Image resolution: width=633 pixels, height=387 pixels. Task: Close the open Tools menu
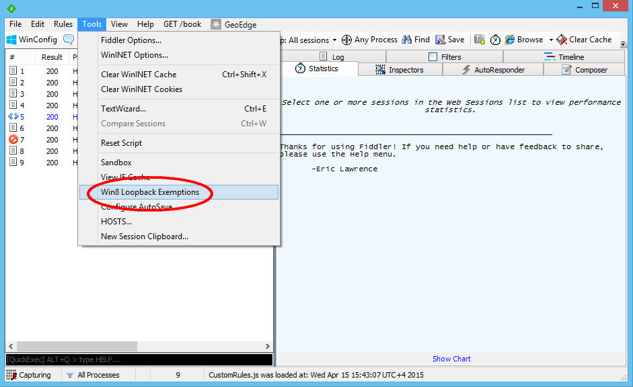[92, 24]
